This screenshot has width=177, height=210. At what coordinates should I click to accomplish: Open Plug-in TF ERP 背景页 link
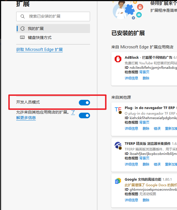tap(144, 122)
